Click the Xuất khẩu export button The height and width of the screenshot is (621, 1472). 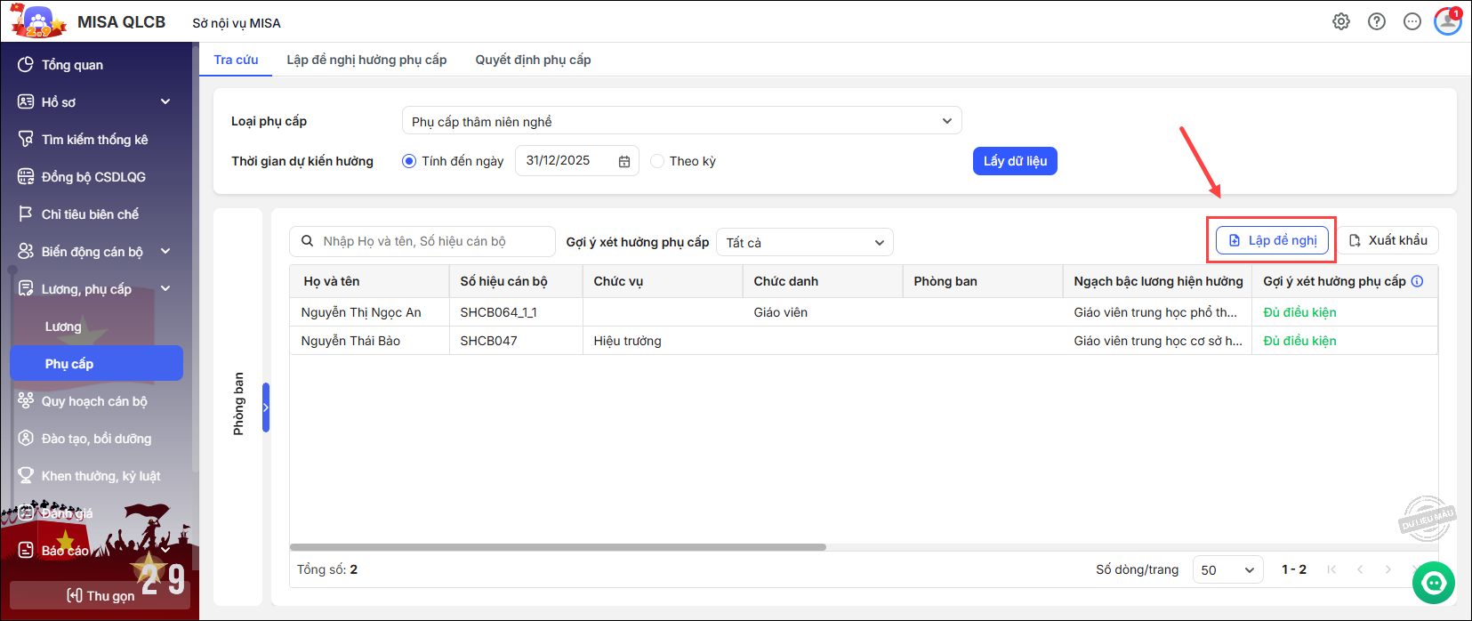click(1388, 240)
